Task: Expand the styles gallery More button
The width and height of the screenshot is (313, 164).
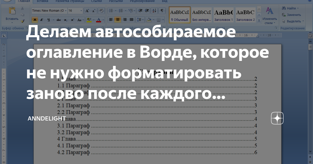Action: tap(259, 21)
